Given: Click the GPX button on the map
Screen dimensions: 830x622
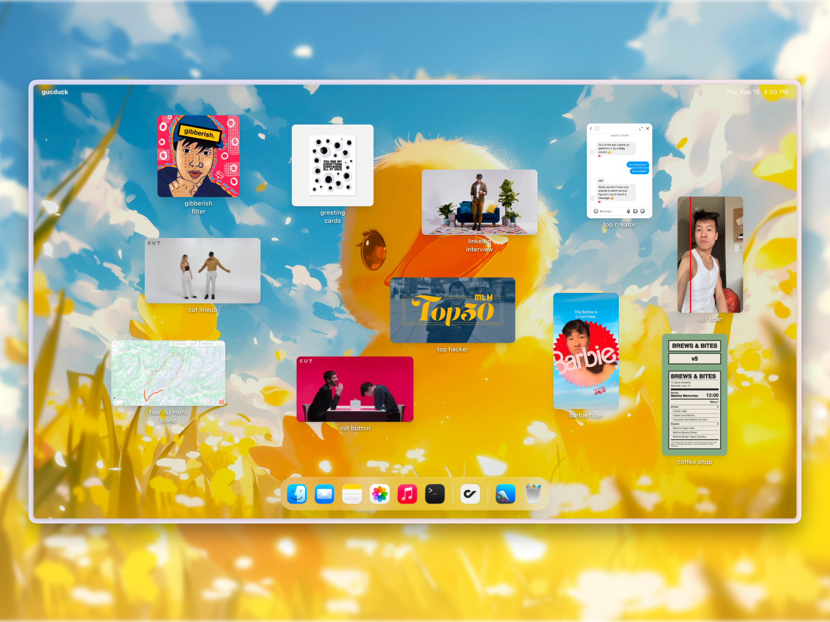Looking at the screenshot, I should pyautogui.click(x=193, y=344).
